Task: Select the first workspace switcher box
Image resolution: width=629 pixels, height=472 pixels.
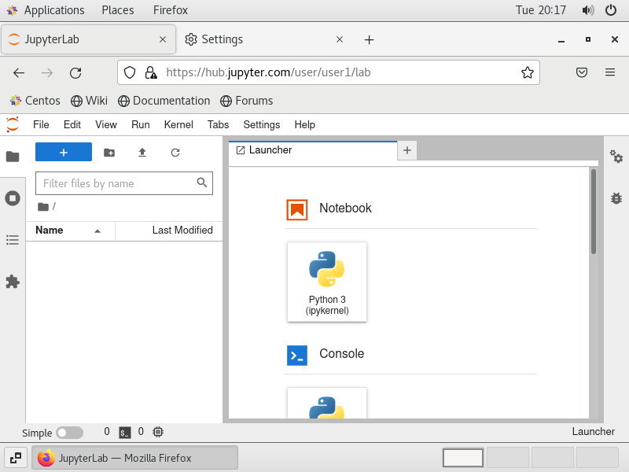Action: point(463,458)
